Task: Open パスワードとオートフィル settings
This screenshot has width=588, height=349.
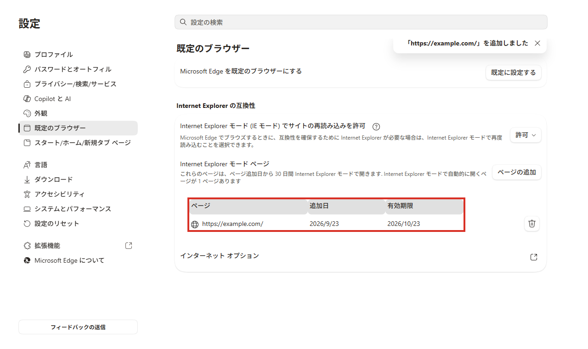Action: tap(78, 69)
